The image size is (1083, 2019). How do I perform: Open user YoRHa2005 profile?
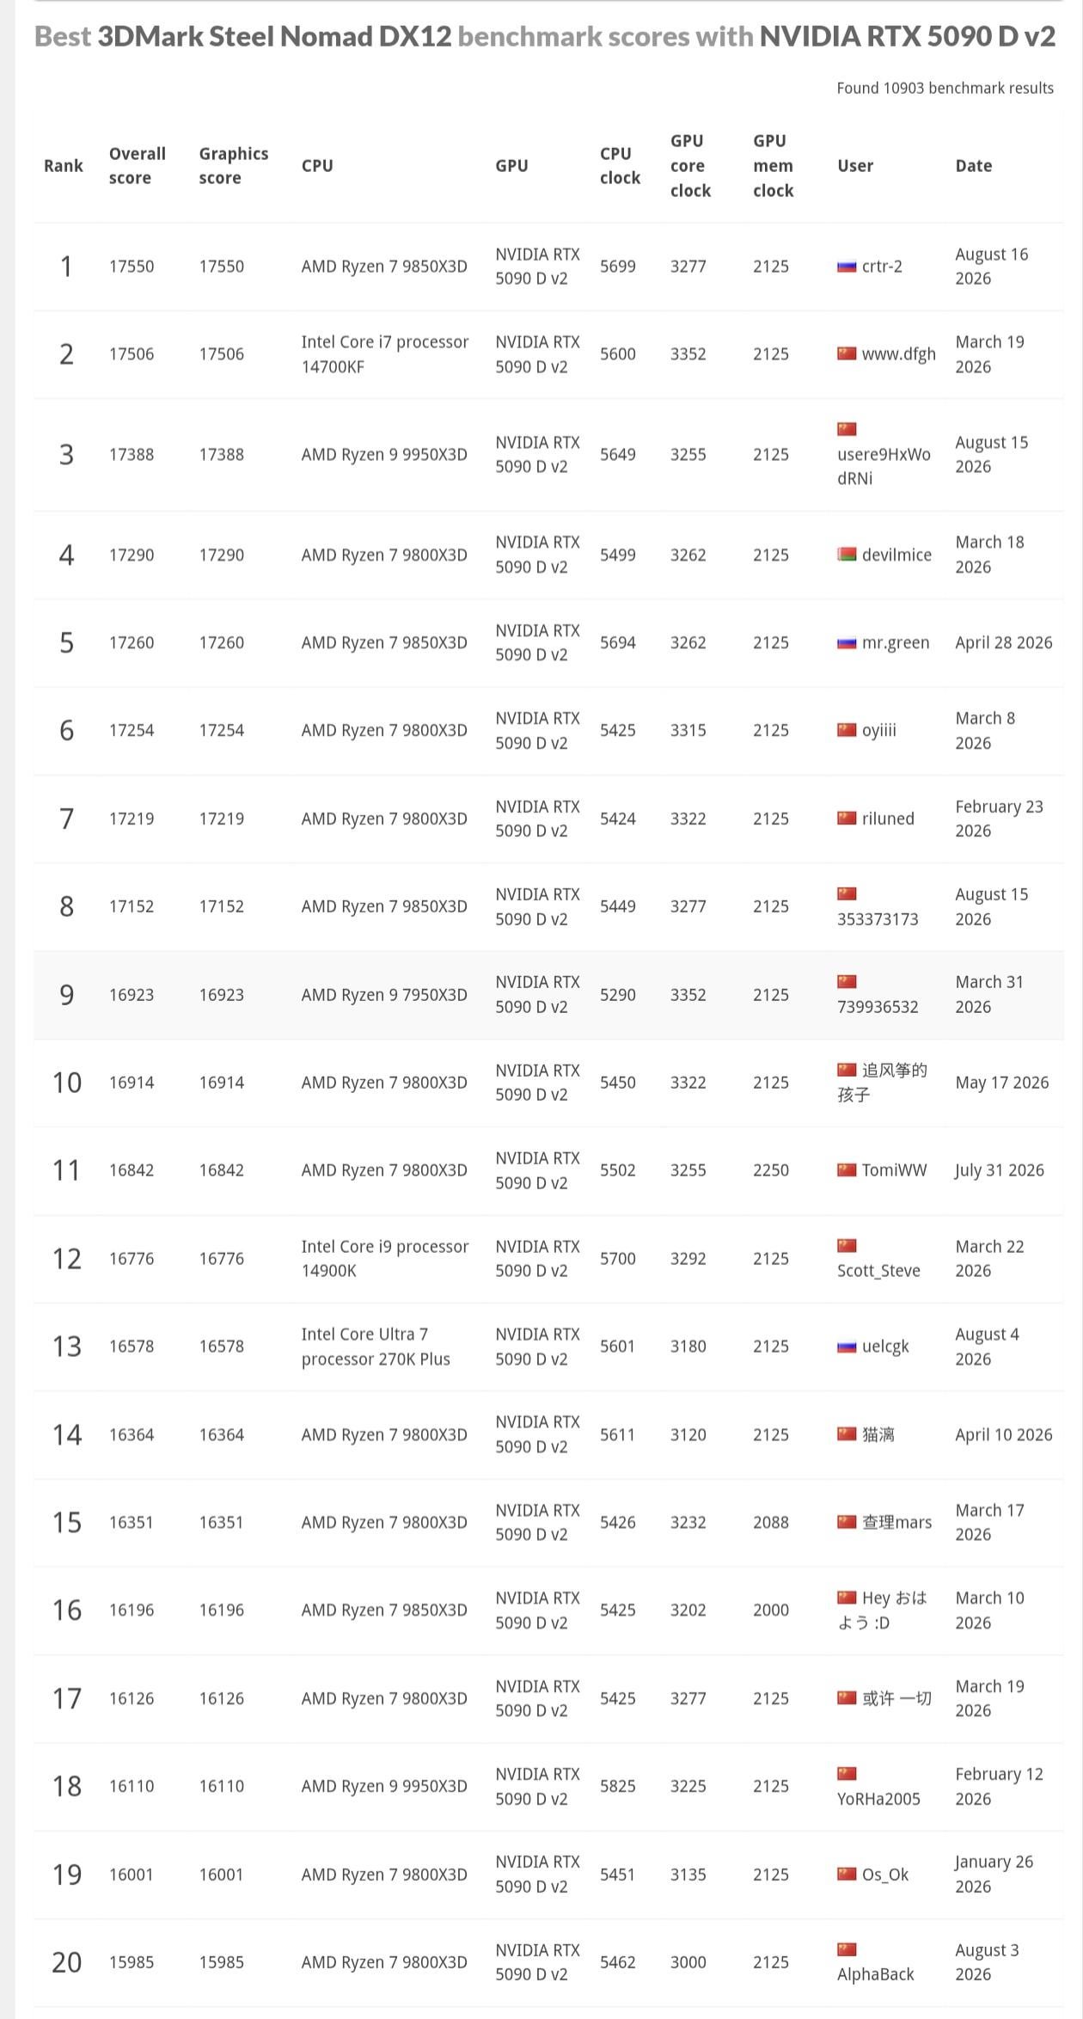click(878, 1799)
